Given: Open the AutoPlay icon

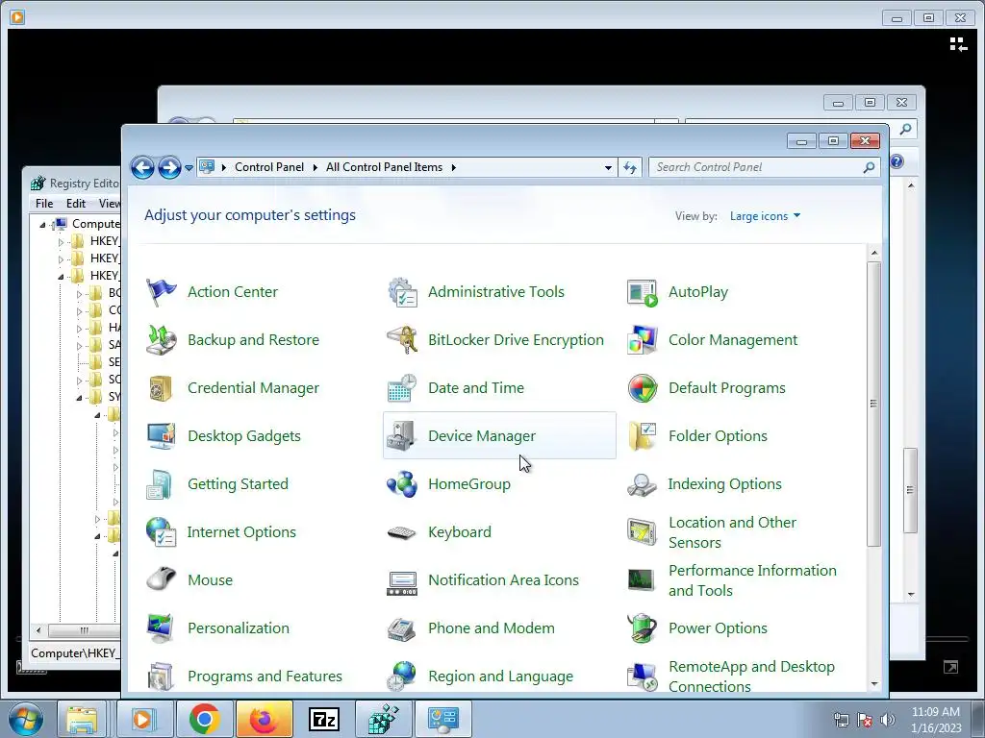Looking at the screenshot, I should click(642, 292).
